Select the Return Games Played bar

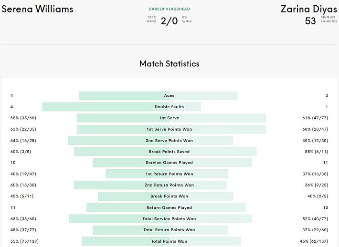tap(166, 207)
